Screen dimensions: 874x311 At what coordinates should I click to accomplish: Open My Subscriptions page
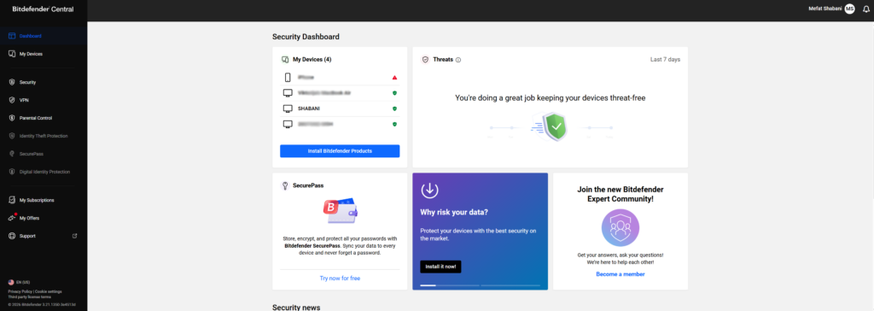click(x=43, y=200)
